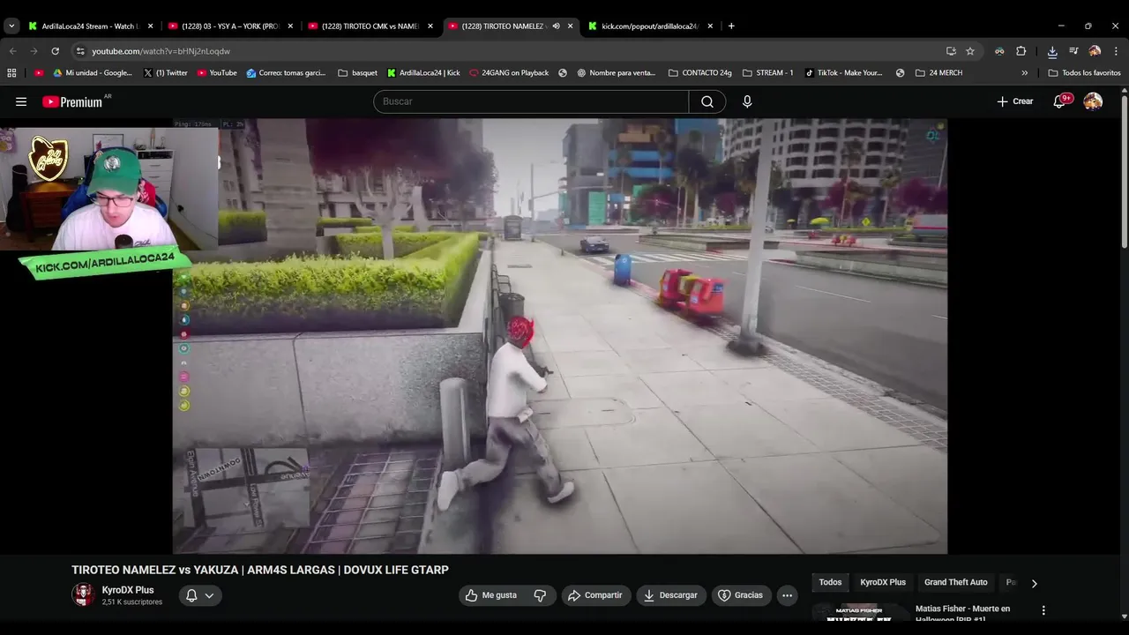Open Nombre para venta bookmark
Screen dimensions: 1129x635
click(x=616, y=73)
